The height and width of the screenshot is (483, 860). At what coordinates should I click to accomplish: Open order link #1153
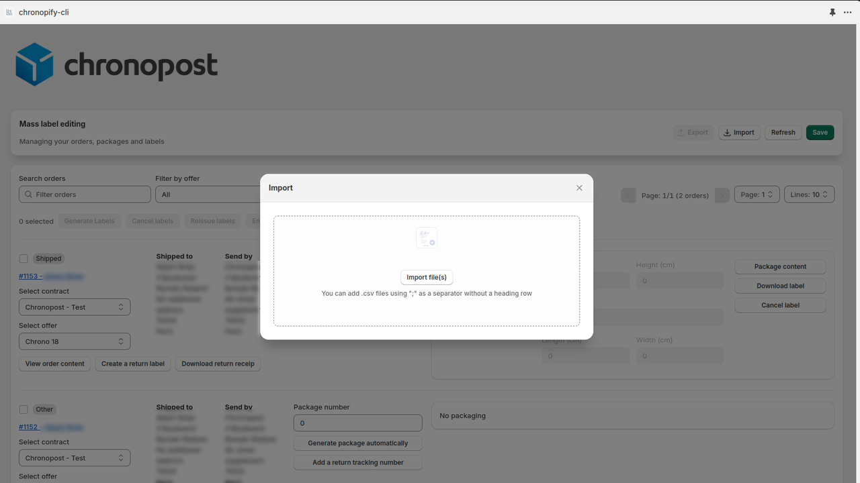click(x=51, y=276)
